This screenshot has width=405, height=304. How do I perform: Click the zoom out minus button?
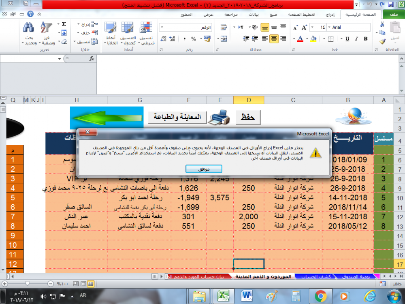pos(51,284)
